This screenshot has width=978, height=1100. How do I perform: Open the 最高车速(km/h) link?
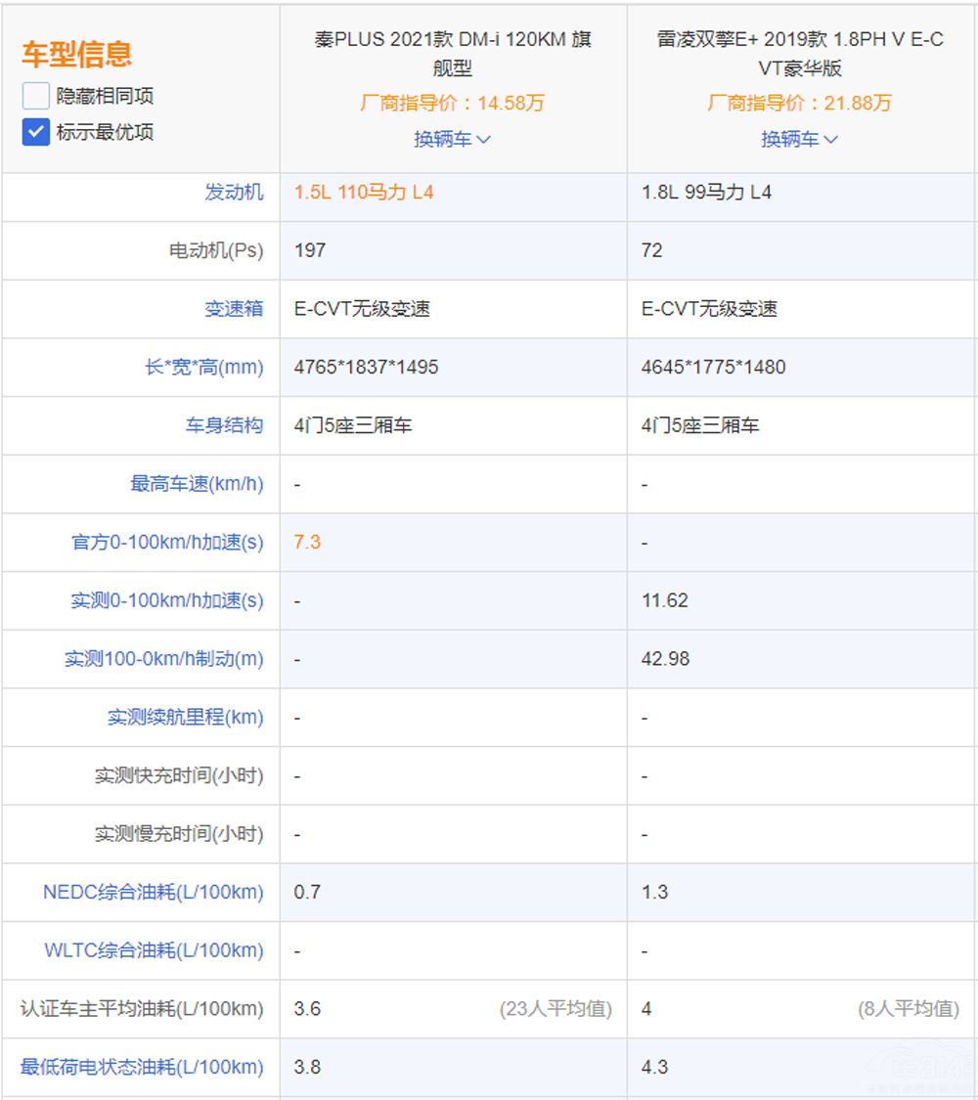click(x=197, y=484)
